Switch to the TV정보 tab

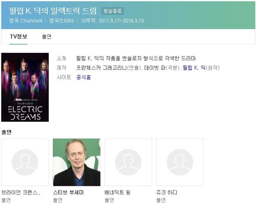coord(18,37)
